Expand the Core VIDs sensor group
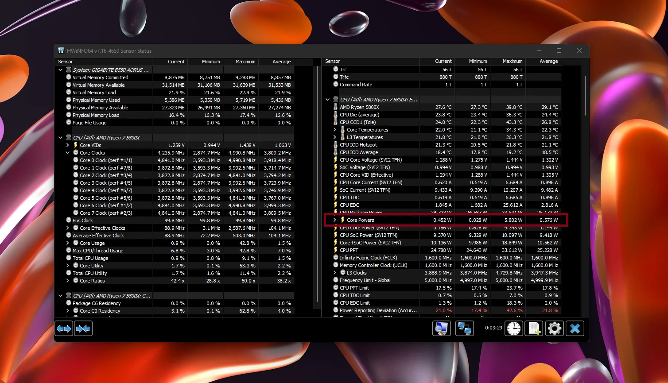The width and height of the screenshot is (668, 383). [x=68, y=145]
